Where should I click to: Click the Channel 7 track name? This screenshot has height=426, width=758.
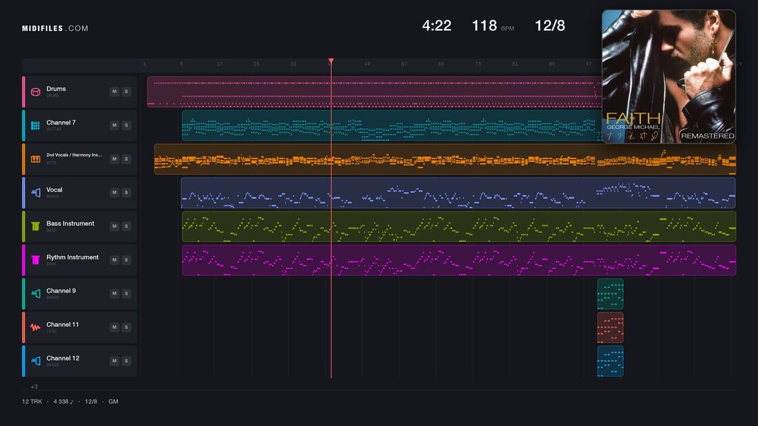(x=61, y=123)
